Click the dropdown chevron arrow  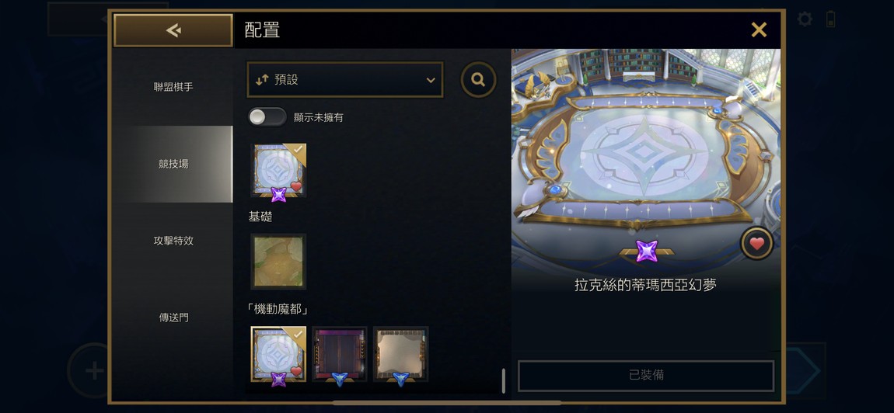click(x=431, y=80)
